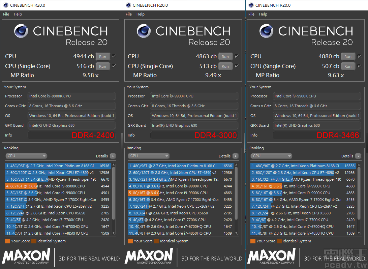Toggle the checkmark beside CPU (Single Core) Run, middle window

[237, 66]
